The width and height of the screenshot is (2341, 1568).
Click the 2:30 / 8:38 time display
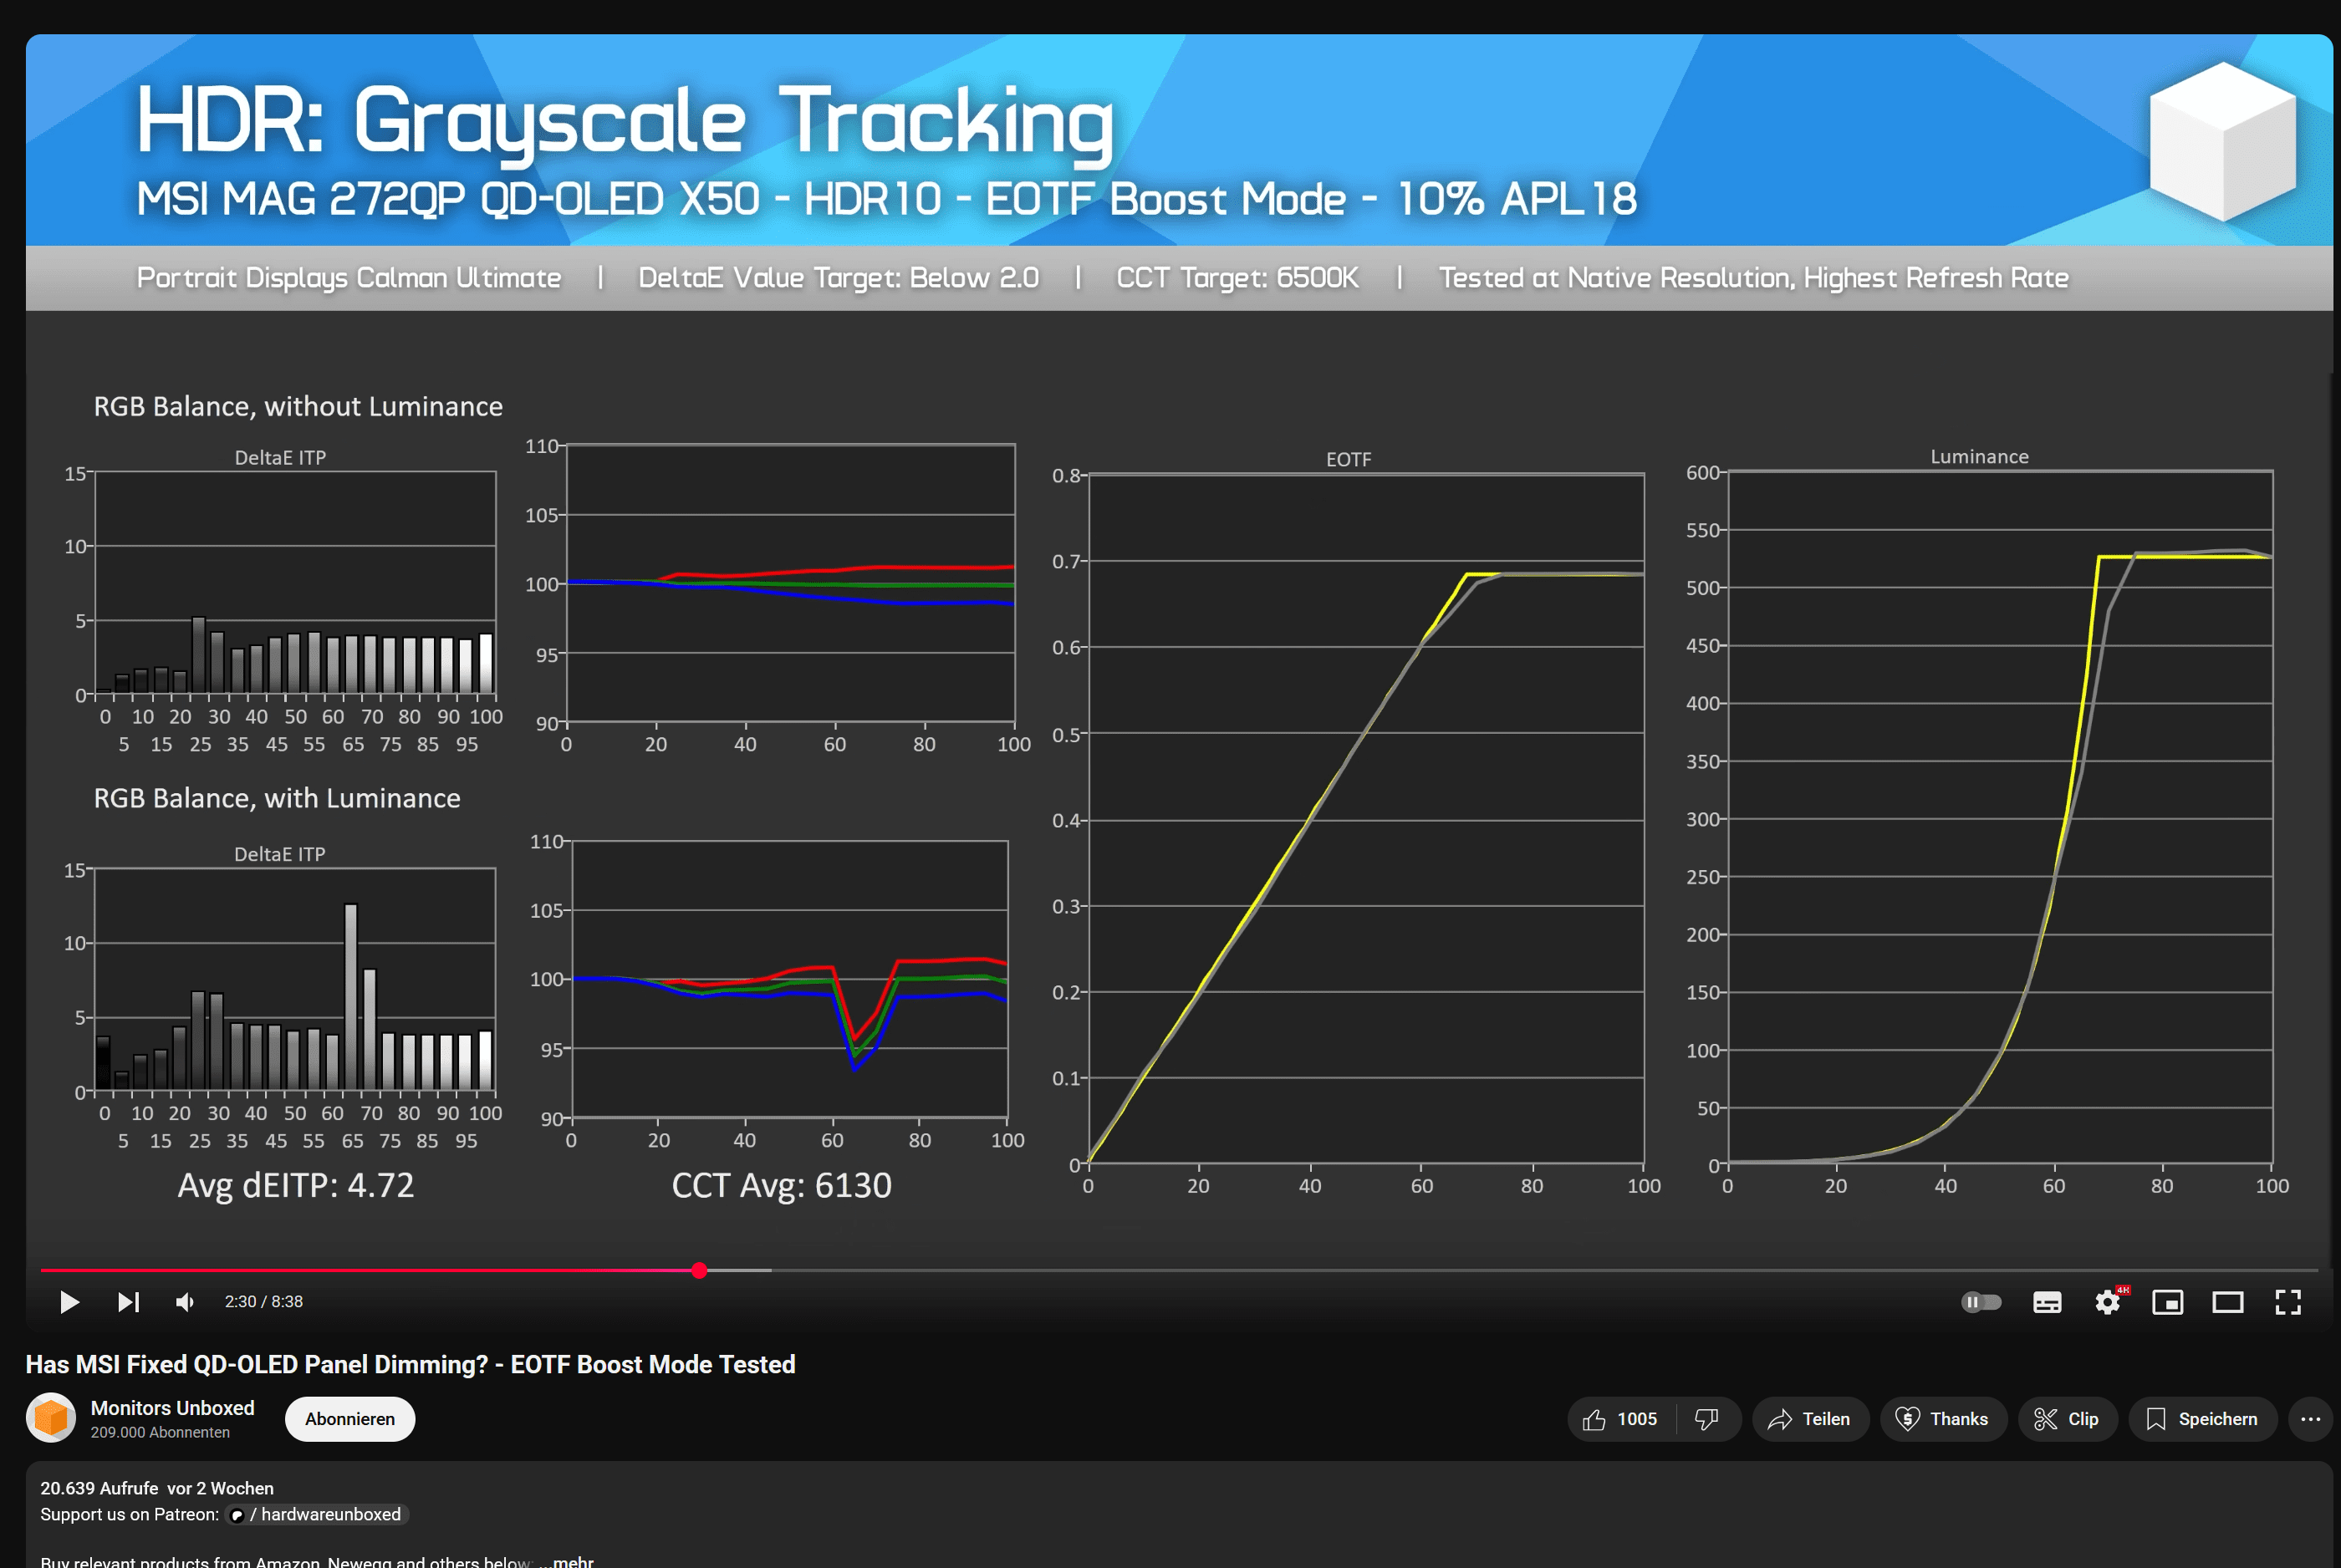coord(264,1302)
